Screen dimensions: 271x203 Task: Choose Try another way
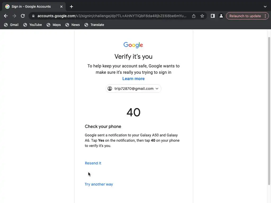pos(99,184)
